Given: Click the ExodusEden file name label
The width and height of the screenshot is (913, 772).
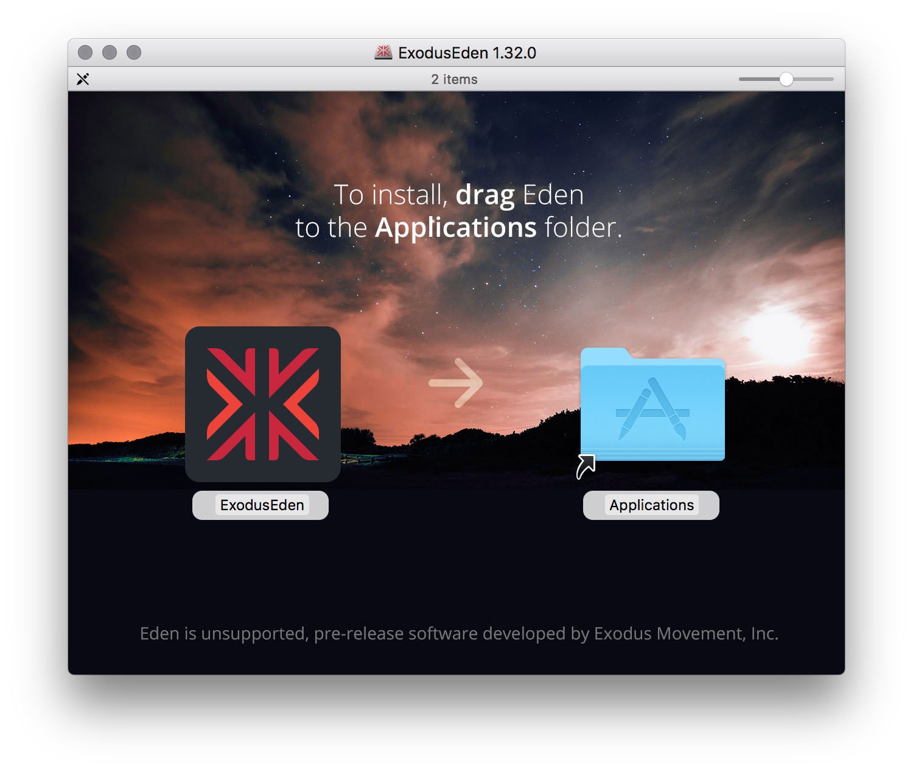Looking at the screenshot, I should click(x=262, y=505).
